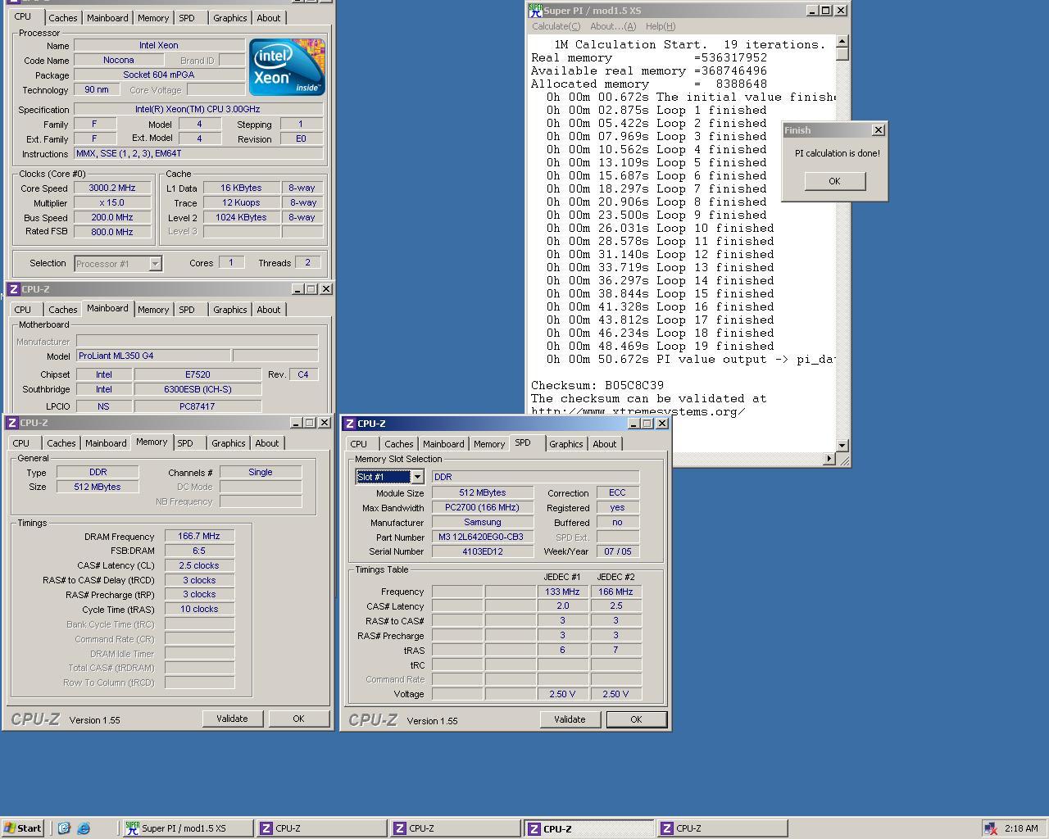The width and height of the screenshot is (1049, 839).
Task: Switch to Mainboard tab in SPD CPU-Z window
Action: (443, 444)
